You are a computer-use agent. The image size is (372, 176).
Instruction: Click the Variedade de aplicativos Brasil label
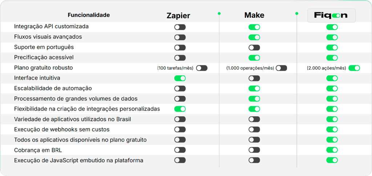click(x=73, y=119)
